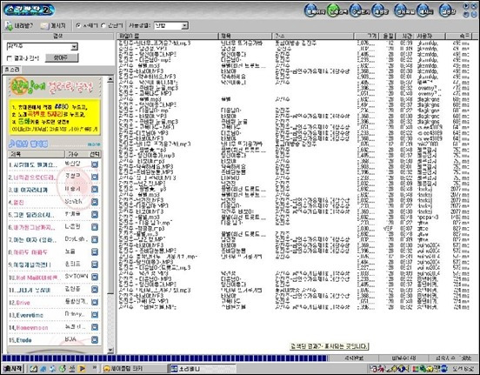
Task: Click the Soribada 2 logo
Action: click(29, 10)
